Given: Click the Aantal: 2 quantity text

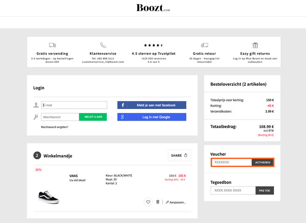Looking at the screenshot, I should tap(111, 183).
